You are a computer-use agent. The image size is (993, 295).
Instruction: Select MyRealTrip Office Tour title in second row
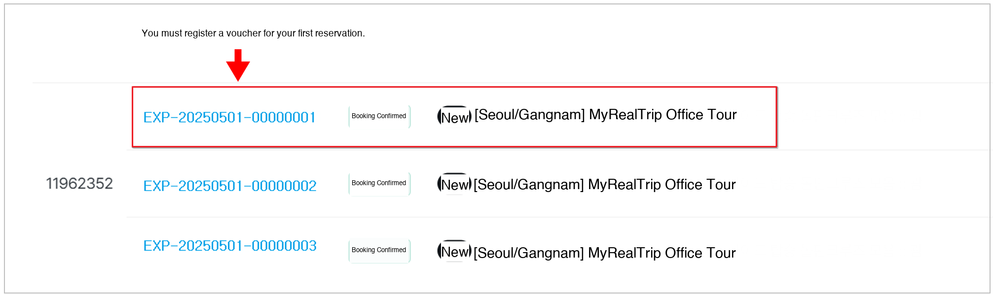click(x=662, y=185)
